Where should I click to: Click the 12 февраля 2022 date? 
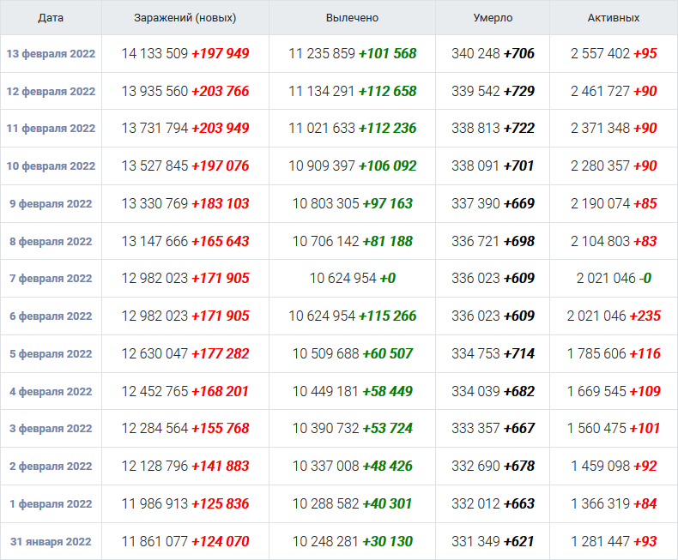coord(51,92)
